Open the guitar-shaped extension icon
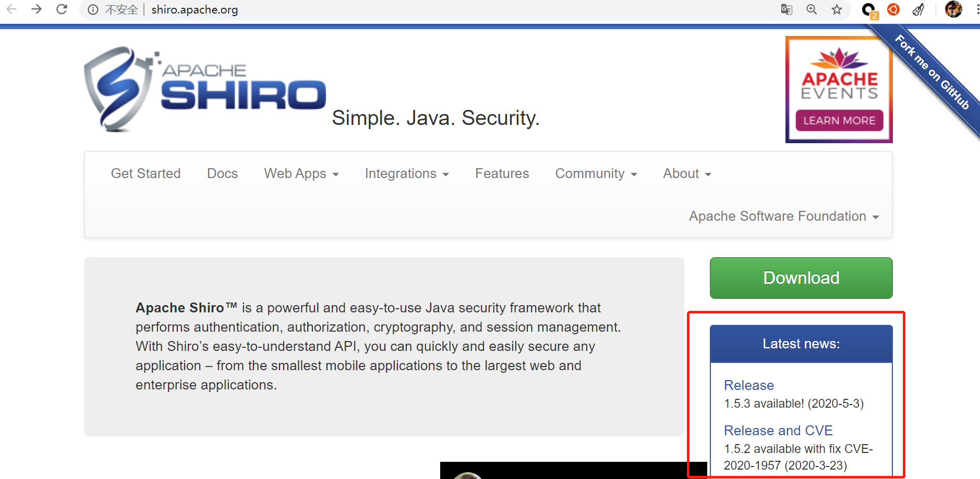 coord(918,9)
